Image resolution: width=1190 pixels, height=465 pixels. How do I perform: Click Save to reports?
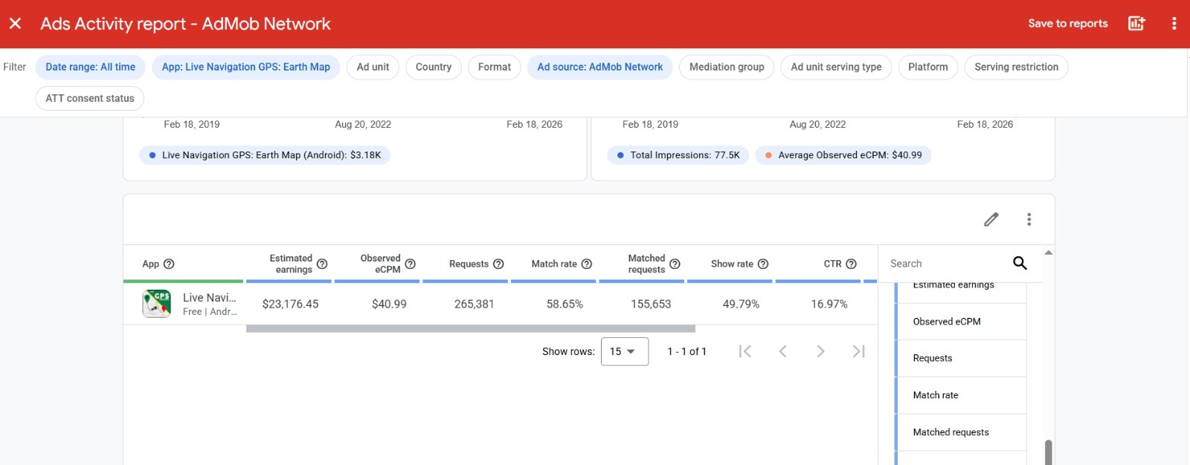coord(1067,24)
